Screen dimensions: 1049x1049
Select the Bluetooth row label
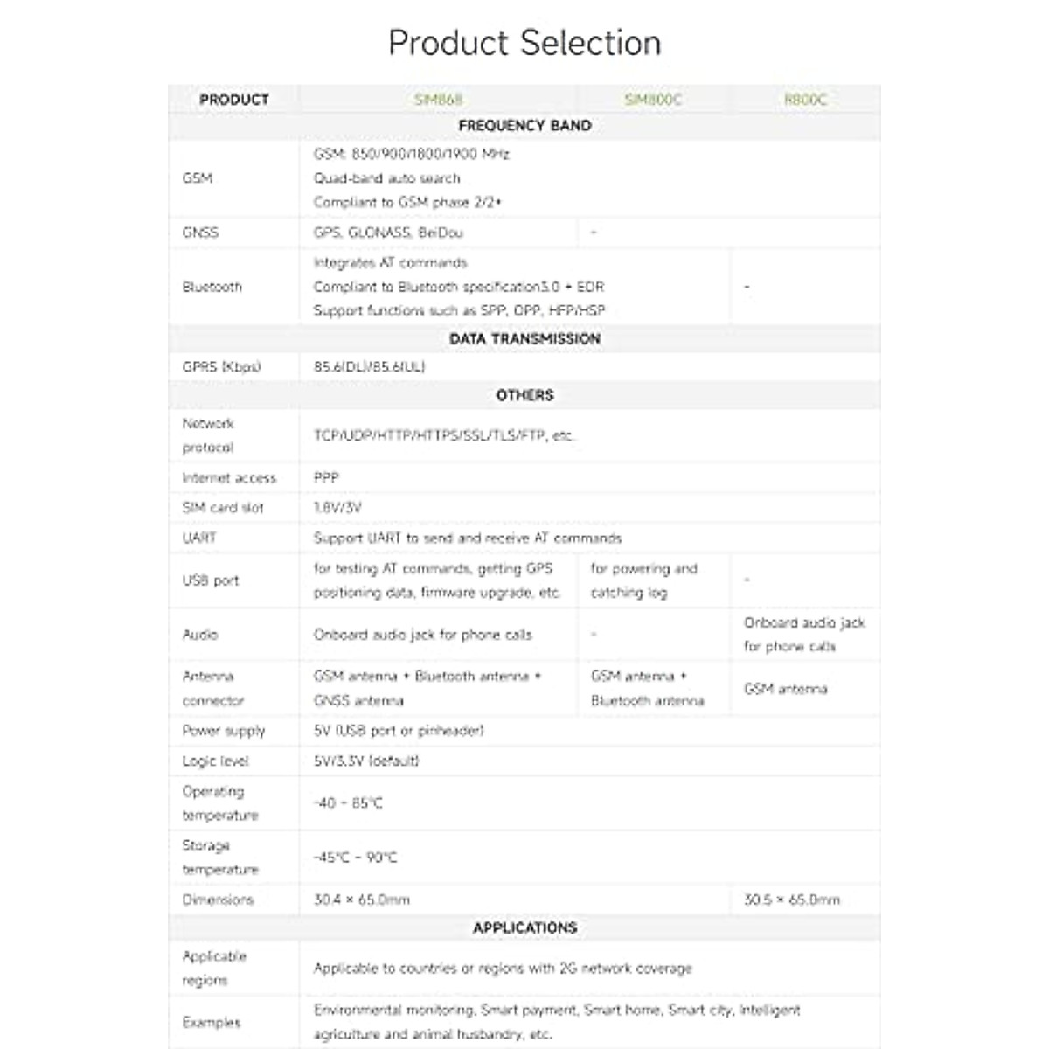(212, 287)
